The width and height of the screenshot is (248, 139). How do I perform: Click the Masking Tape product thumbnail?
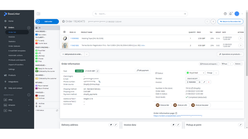click(65, 38)
